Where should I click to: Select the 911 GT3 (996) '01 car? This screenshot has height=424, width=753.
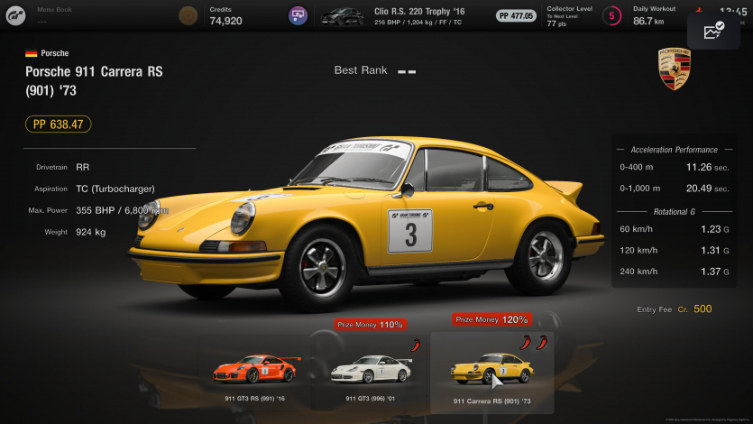point(371,371)
